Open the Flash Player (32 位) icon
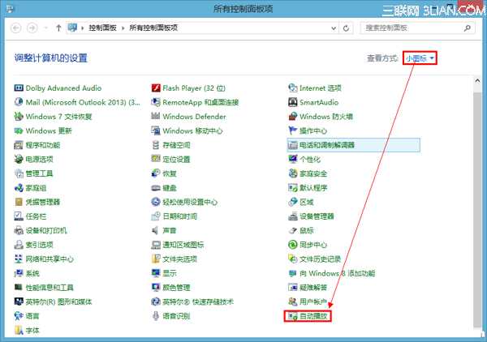487x342 pixels. click(156, 88)
